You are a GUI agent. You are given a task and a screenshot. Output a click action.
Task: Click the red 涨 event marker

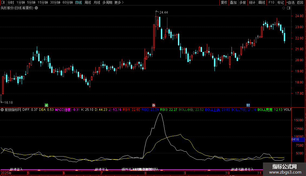[154, 105]
